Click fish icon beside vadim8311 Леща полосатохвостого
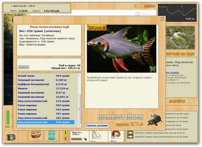 pos(130,137)
